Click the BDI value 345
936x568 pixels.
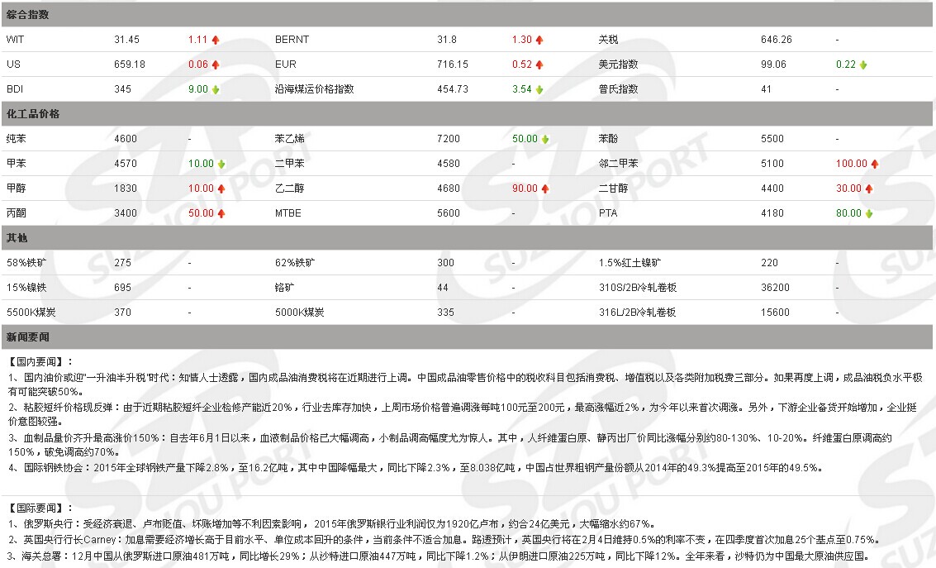click(122, 89)
